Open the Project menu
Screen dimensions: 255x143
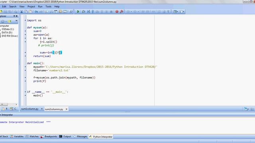tap(31, 6)
